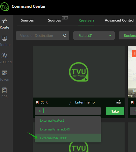Open the Token QR code section

pos(4,76)
